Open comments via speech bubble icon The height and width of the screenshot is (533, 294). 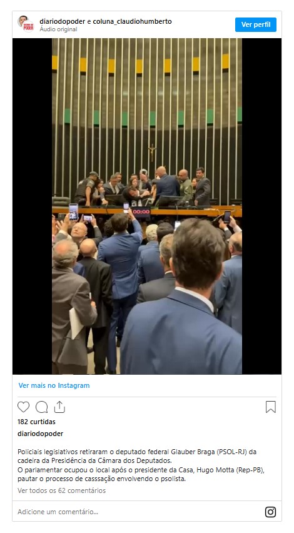[x=41, y=407]
